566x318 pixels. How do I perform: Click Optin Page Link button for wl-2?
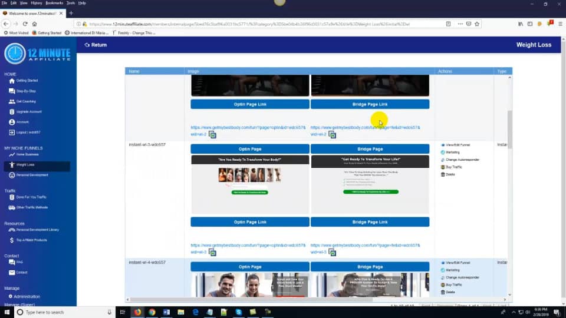point(250,104)
